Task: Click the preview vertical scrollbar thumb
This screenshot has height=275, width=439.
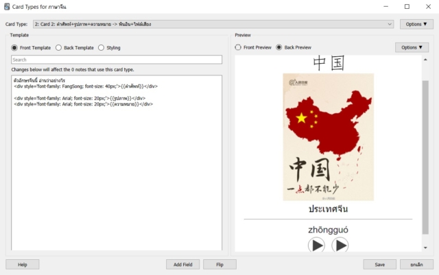Action: pos(425,157)
